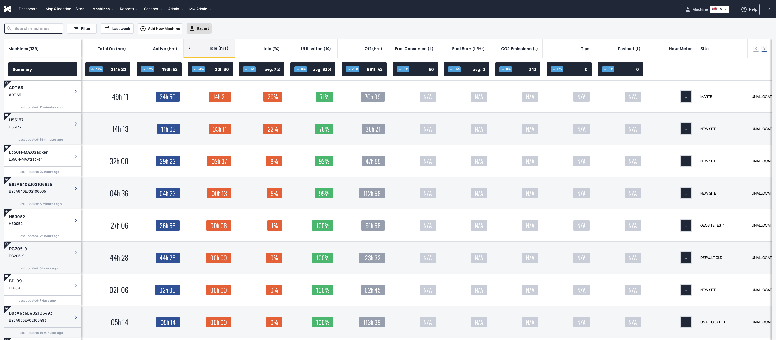Screen dimensions: 776x340
Task: Open Map & location page
Action: coord(58,9)
